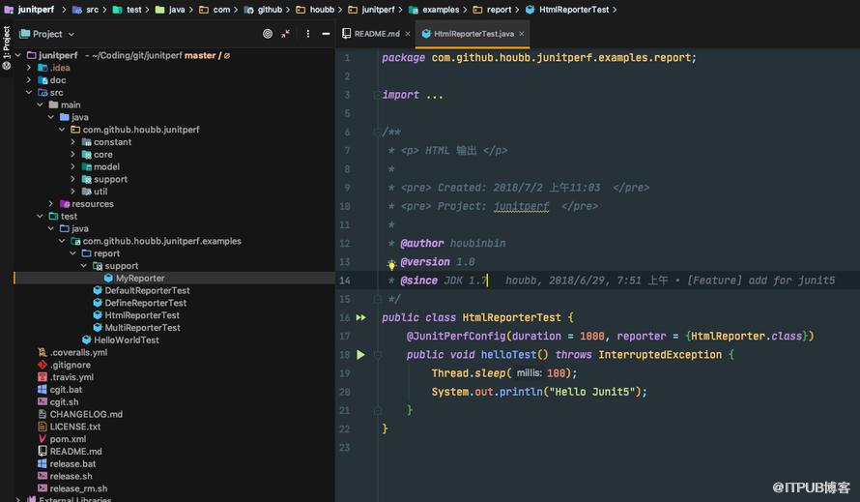This screenshot has width=860, height=502.
Task: Toggle fold of the helloTest method at line 18
Action: [x=378, y=355]
